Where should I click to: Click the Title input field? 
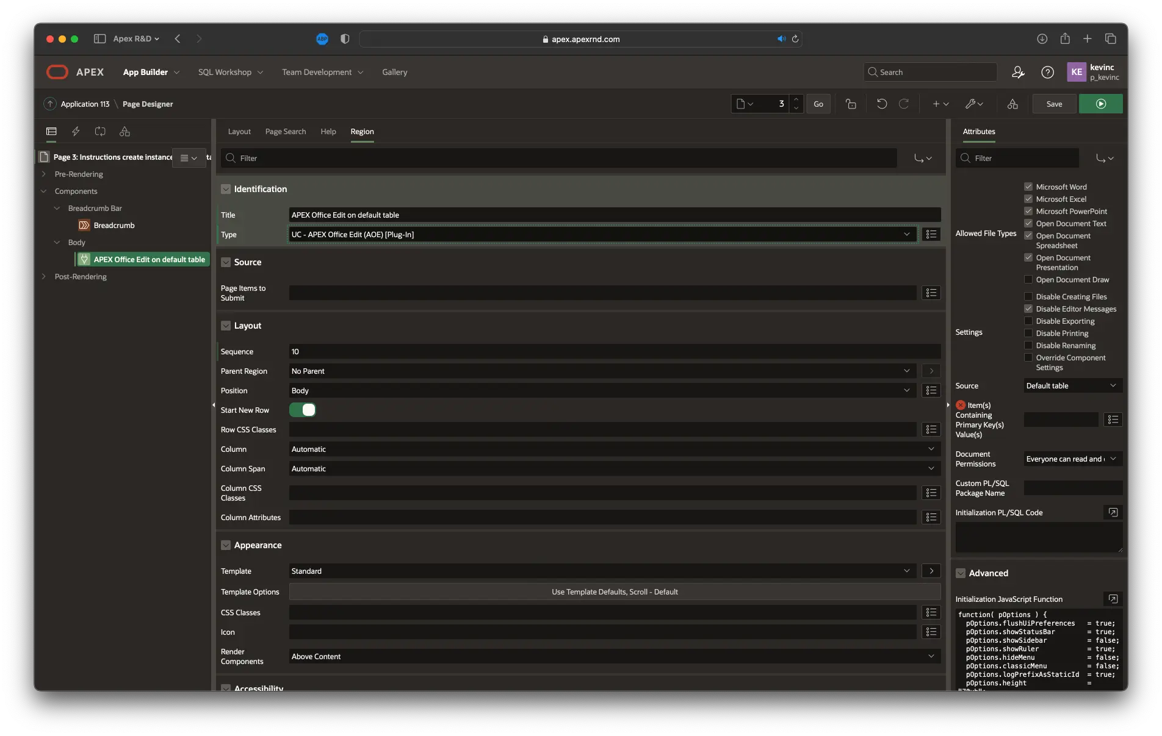click(x=615, y=215)
